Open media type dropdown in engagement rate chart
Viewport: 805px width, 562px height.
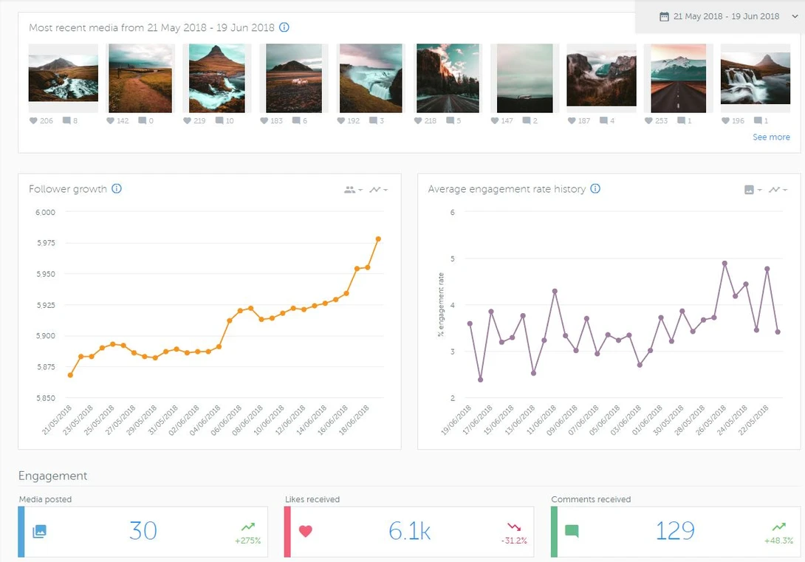coord(753,190)
